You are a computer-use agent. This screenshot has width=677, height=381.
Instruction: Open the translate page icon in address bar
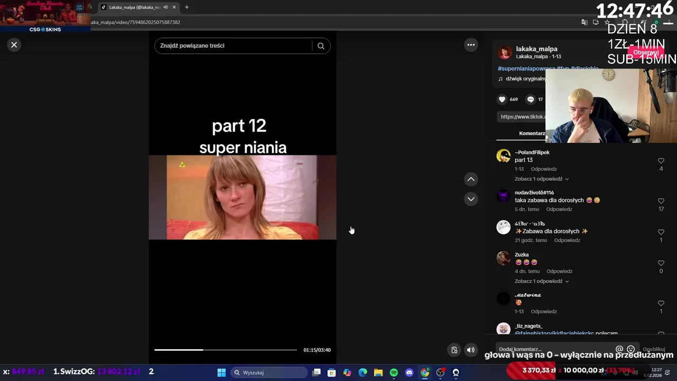pos(584,22)
